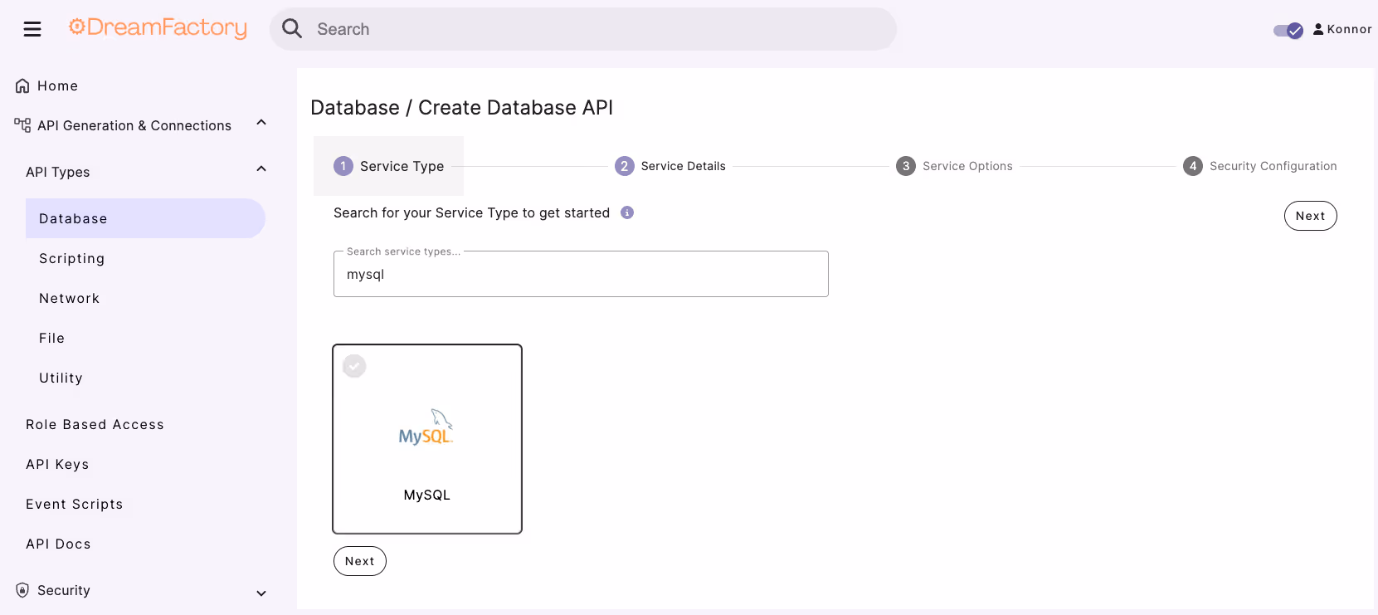Click 'Search for your Service Type' text

[x=471, y=212]
